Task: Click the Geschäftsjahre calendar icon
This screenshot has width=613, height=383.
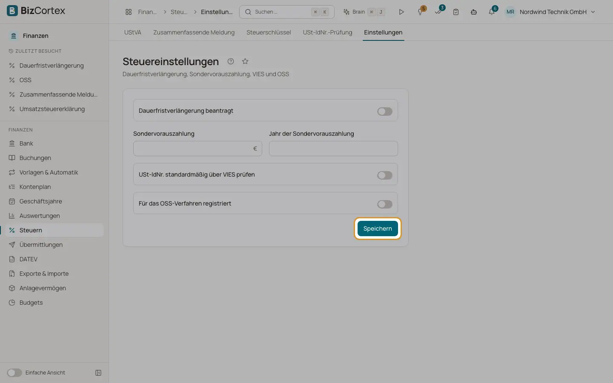Action: pos(12,201)
